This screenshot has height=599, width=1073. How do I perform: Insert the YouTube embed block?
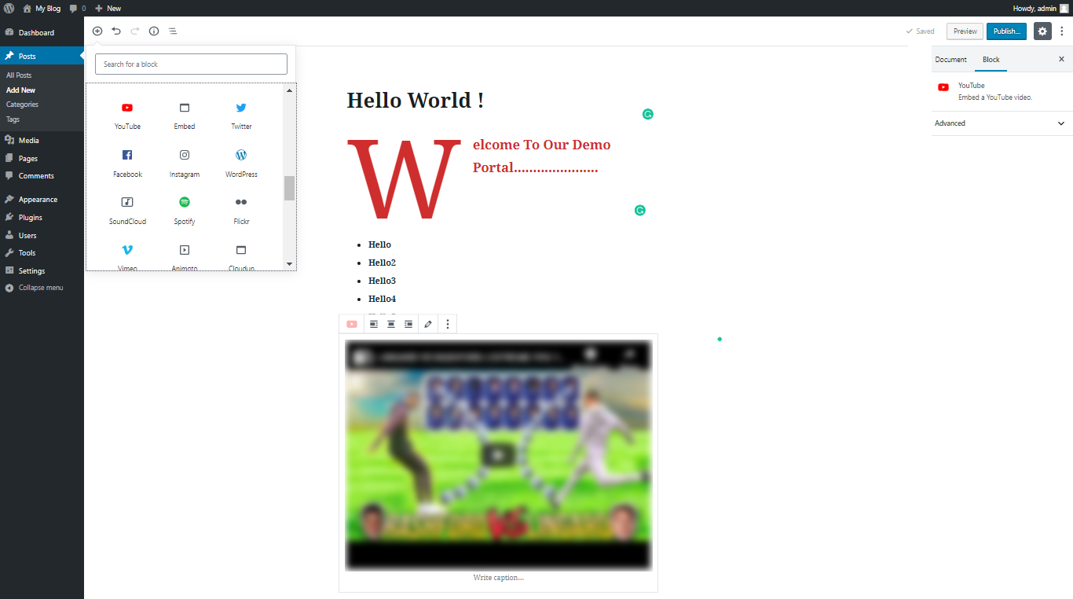coord(127,116)
